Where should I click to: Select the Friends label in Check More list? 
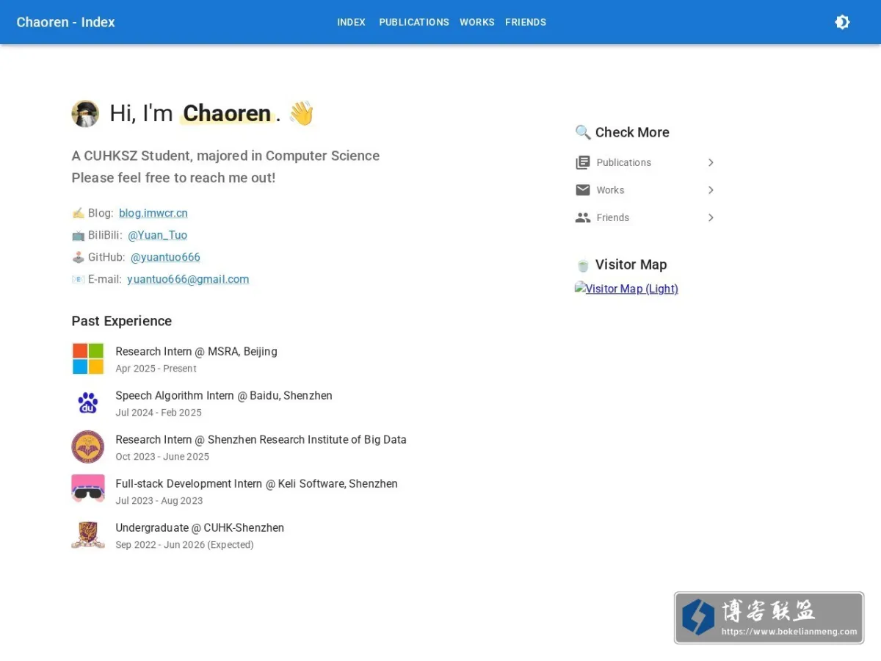[613, 217]
